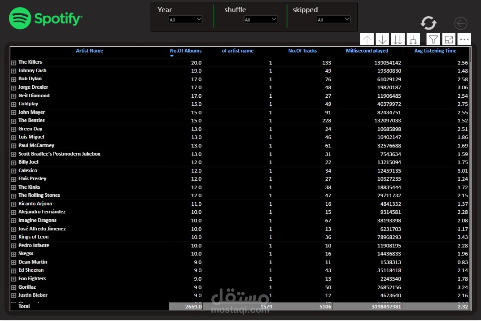
Task: Click the Millisecond played column header
Action: tap(367, 51)
